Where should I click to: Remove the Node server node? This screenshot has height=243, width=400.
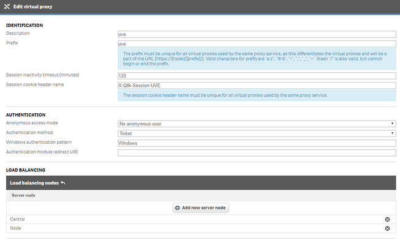pos(387,228)
